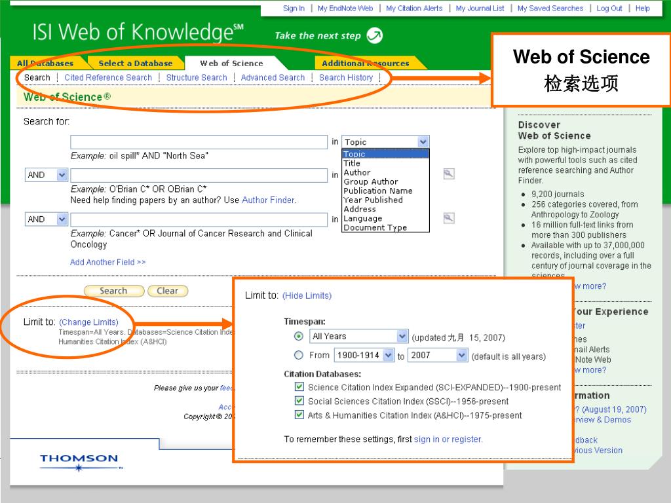Open the Search sub-menu item

pyautogui.click(x=37, y=77)
